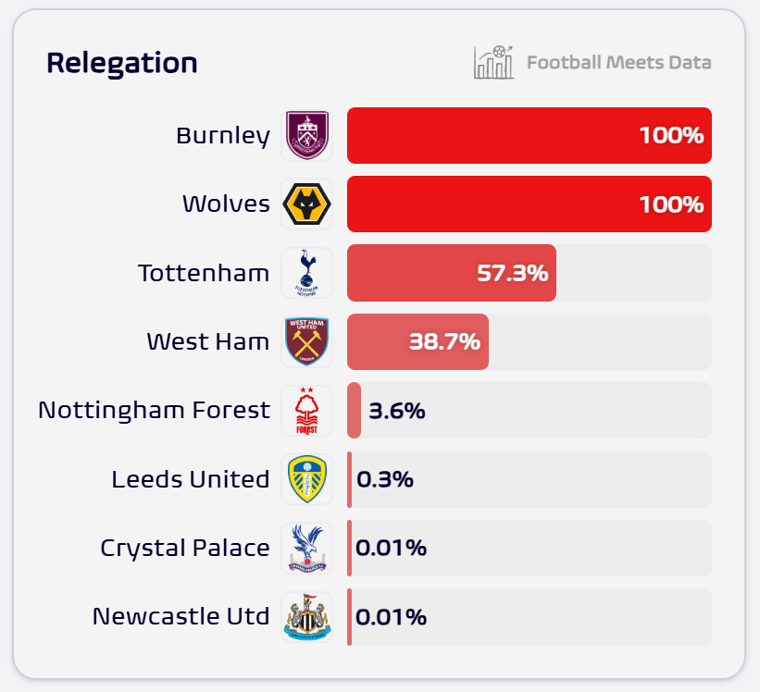Click the Wolves team name

tap(226, 204)
